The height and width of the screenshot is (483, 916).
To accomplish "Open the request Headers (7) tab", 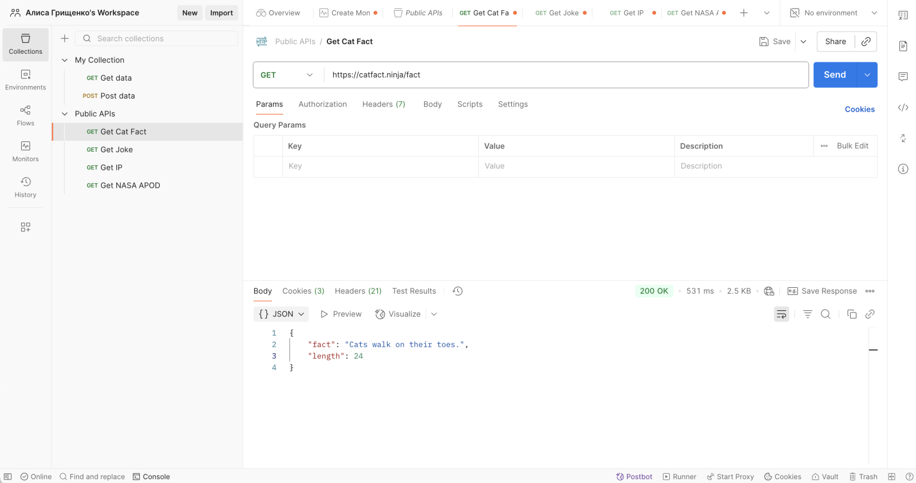I will click(x=384, y=104).
